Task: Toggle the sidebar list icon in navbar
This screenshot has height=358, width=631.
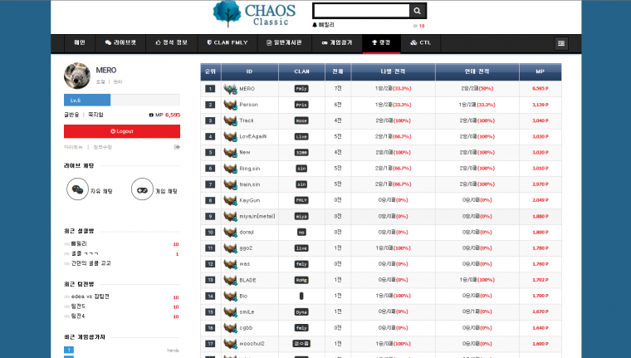Action: [x=561, y=43]
